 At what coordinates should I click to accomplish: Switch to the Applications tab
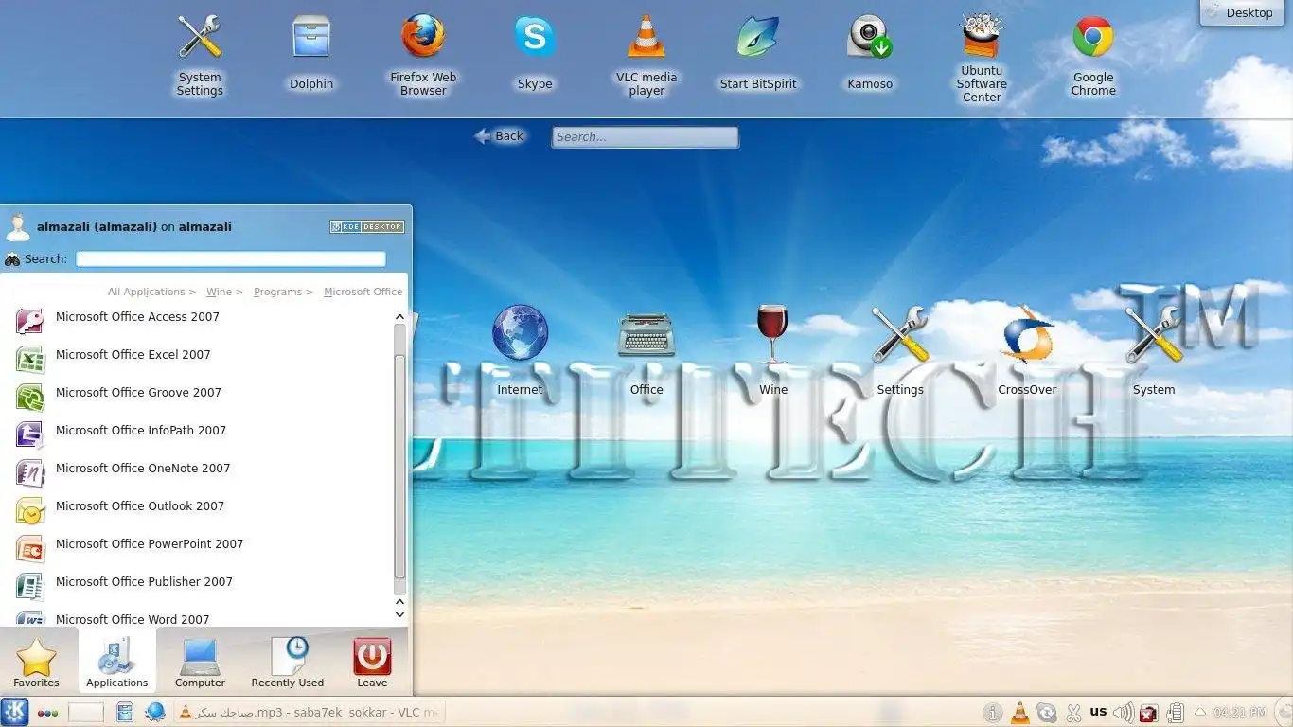(116, 662)
